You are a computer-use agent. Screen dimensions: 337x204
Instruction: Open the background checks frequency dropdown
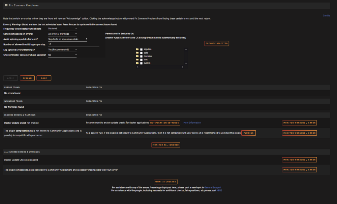62,29
